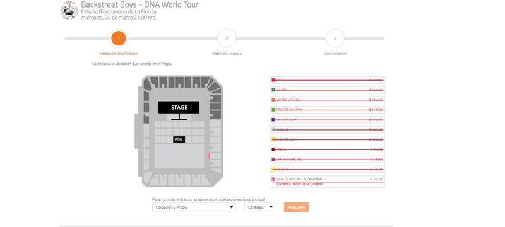Viewport: 505px width, 227px height.
Task: Select step 1 circle in progress bar
Action: pos(119,38)
